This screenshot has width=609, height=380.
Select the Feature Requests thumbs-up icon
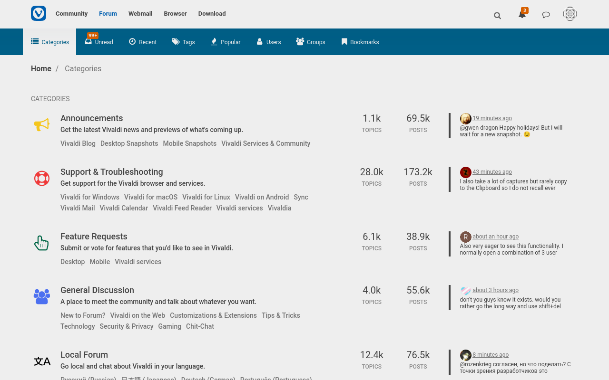tap(41, 243)
